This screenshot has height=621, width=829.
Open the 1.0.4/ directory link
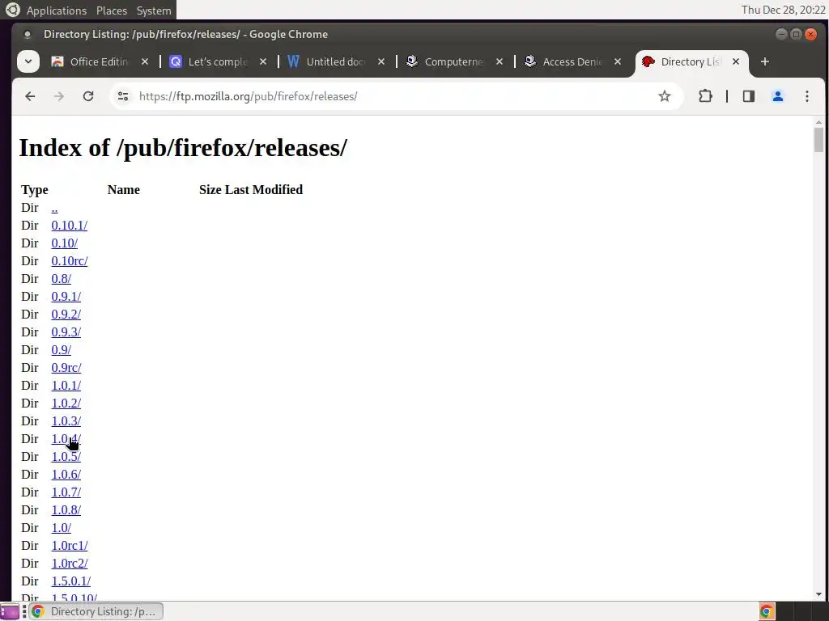(66, 439)
